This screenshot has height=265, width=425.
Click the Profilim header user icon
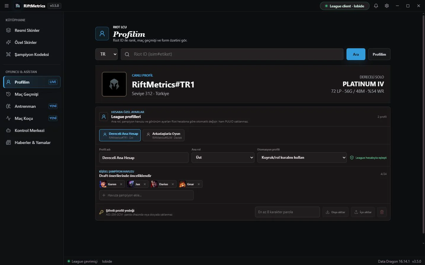pyautogui.click(x=102, y=34)
